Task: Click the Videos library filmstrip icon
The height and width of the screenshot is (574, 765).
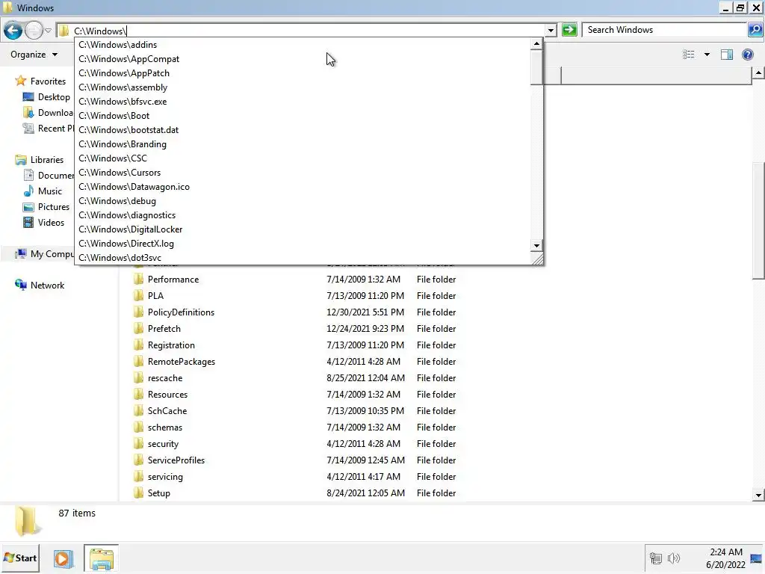Action: click(29, 222)
